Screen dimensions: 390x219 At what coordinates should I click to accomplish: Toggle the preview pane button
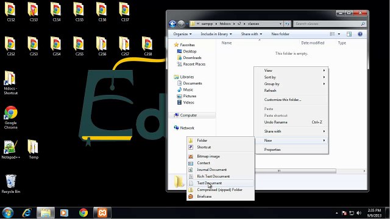click(349, 34)
